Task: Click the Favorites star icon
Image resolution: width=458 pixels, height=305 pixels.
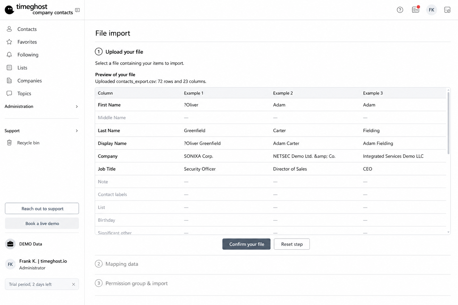Action: 9,42
